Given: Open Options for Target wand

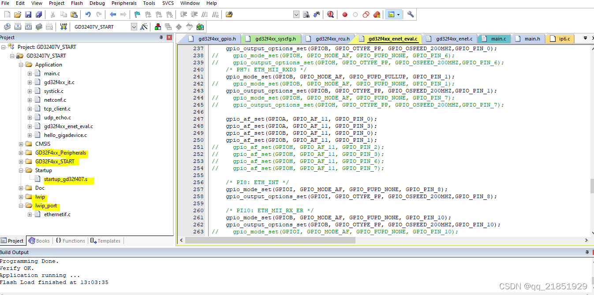Looking at the screenshot, I should click(144, 27).
